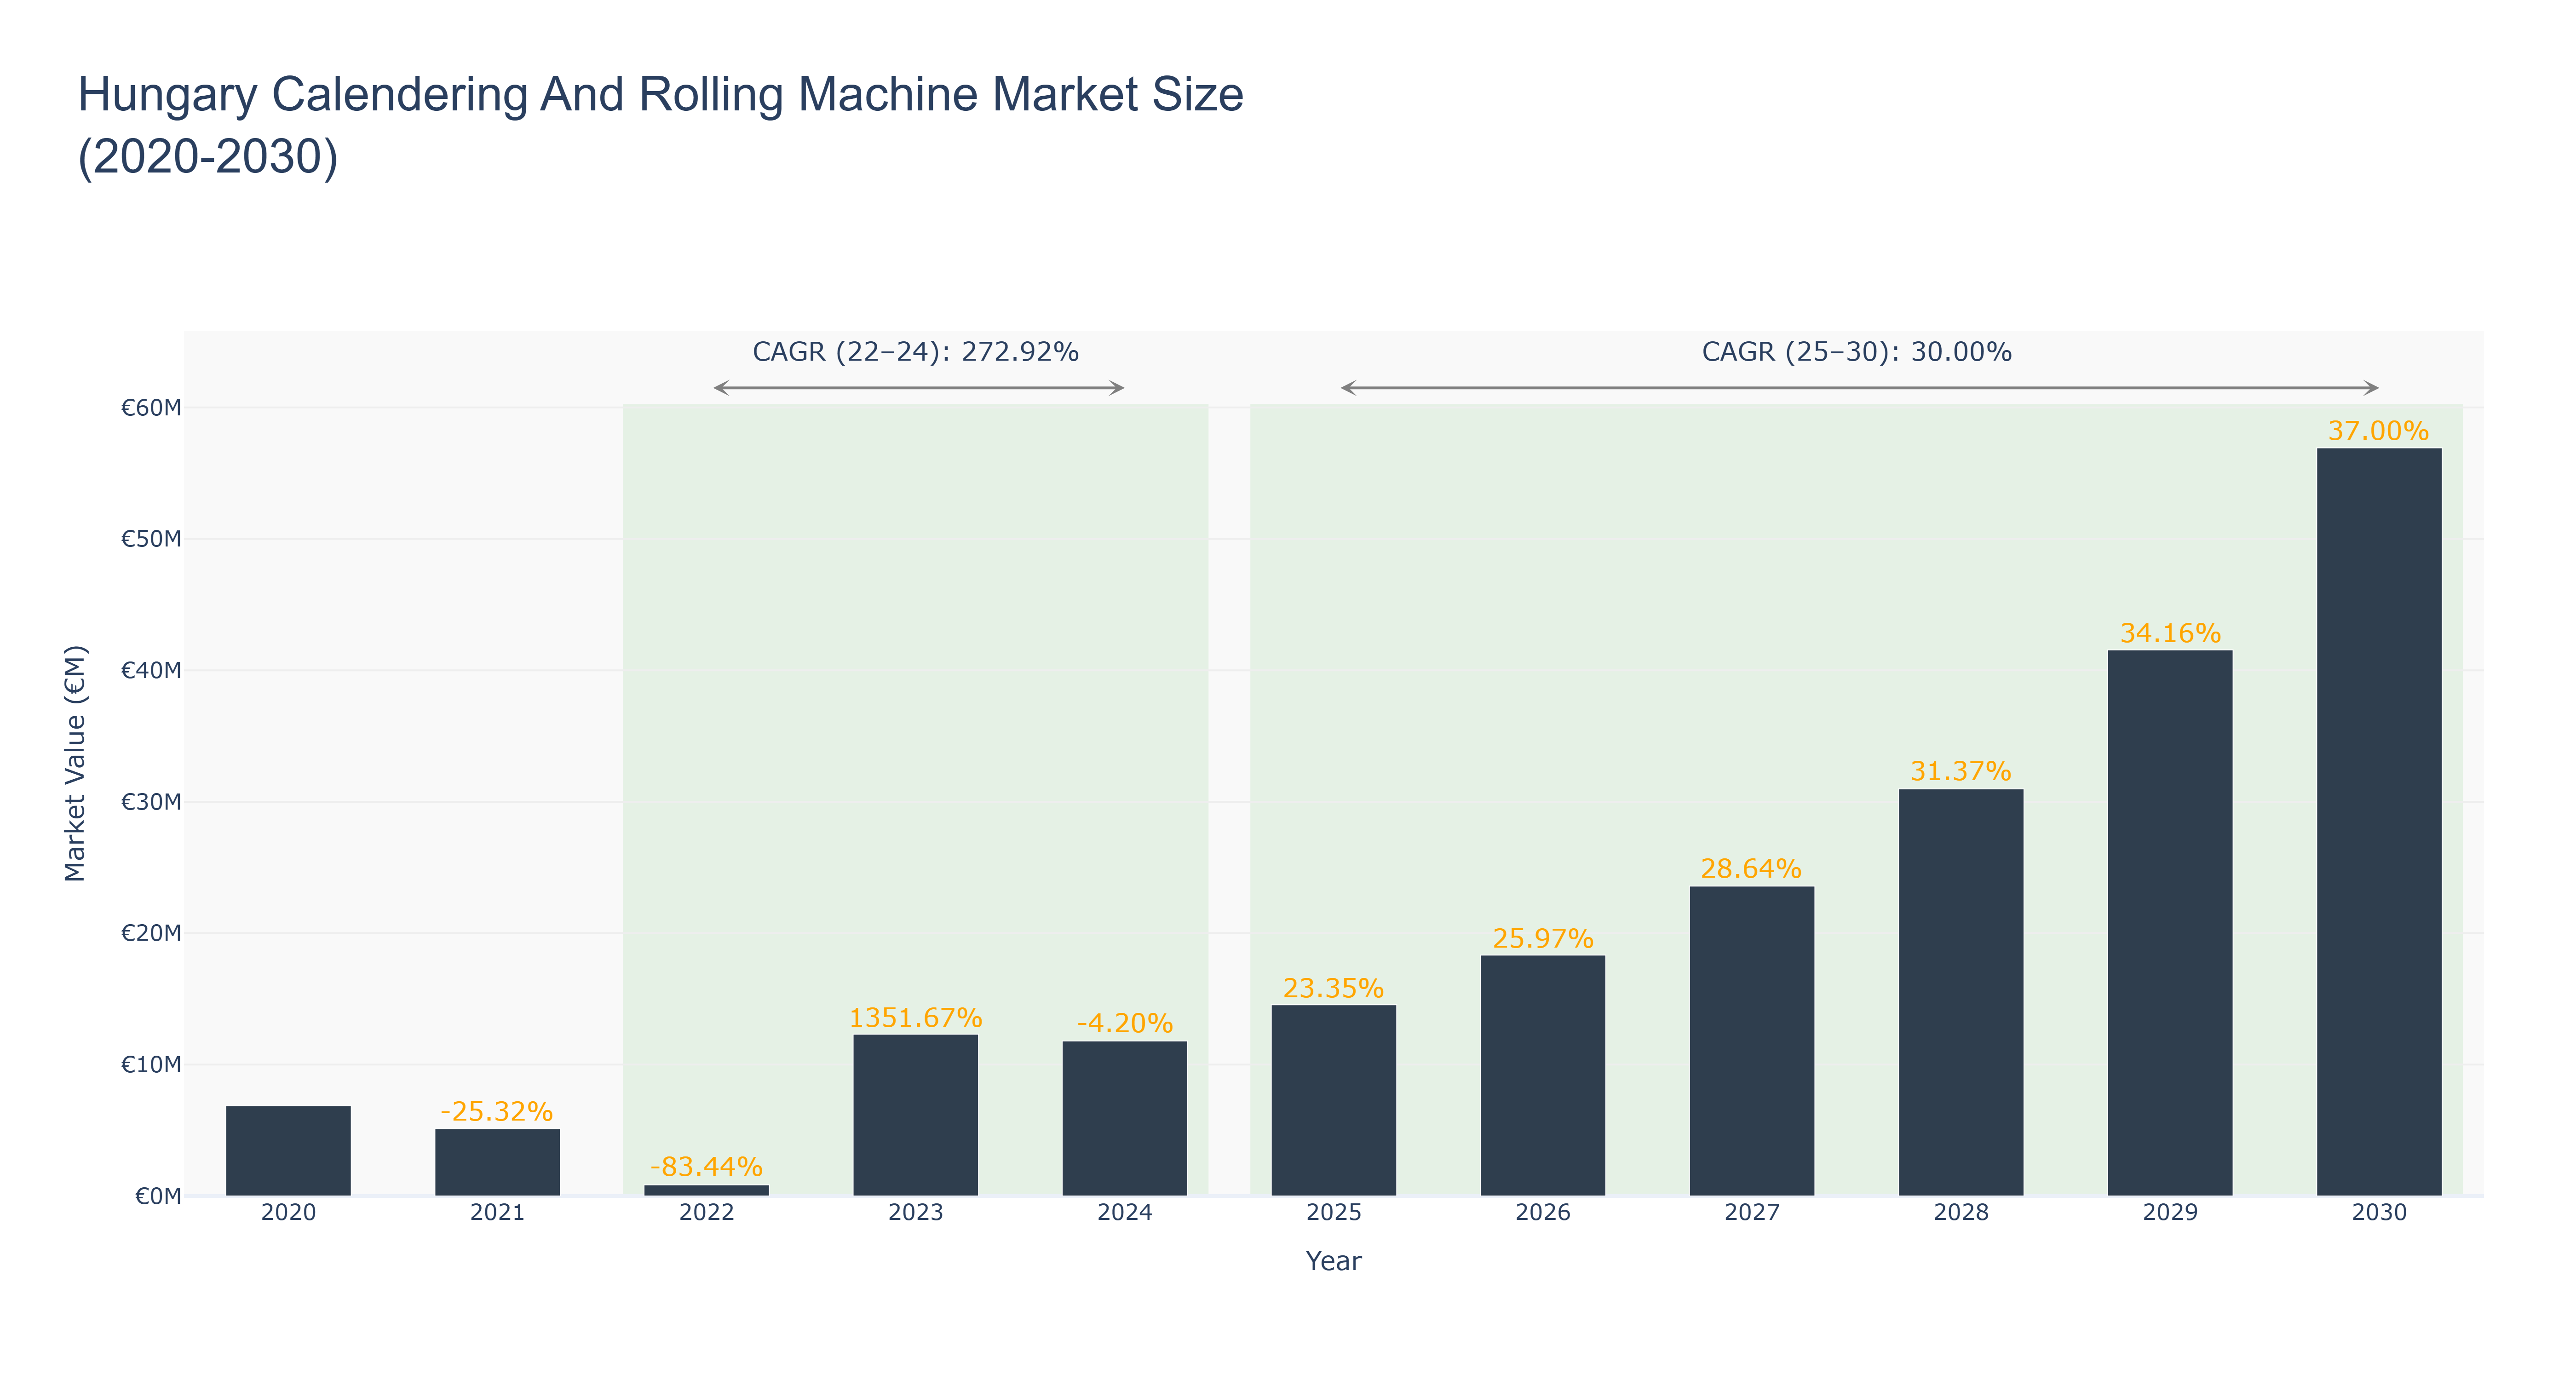
Task: Click the tiny 2022 bar
Action: pos(706,1190)
